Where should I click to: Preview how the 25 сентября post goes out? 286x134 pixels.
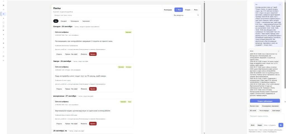coord(71,54)
